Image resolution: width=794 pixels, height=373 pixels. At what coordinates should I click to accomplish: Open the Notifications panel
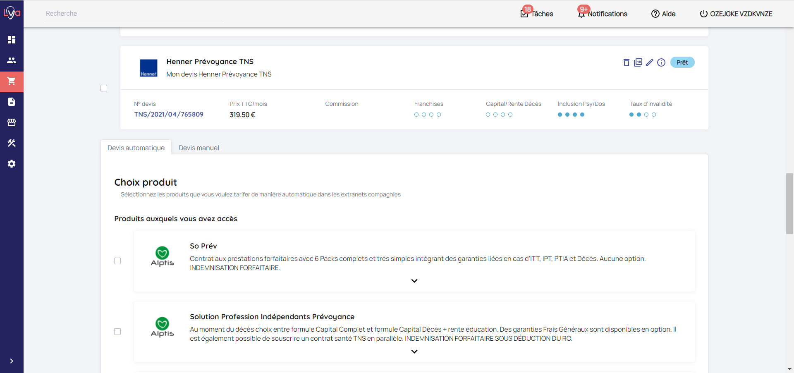pyautogui.click(x=603, y=14)
